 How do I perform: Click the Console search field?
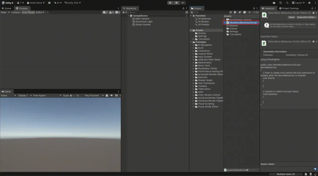coord(74,12)
